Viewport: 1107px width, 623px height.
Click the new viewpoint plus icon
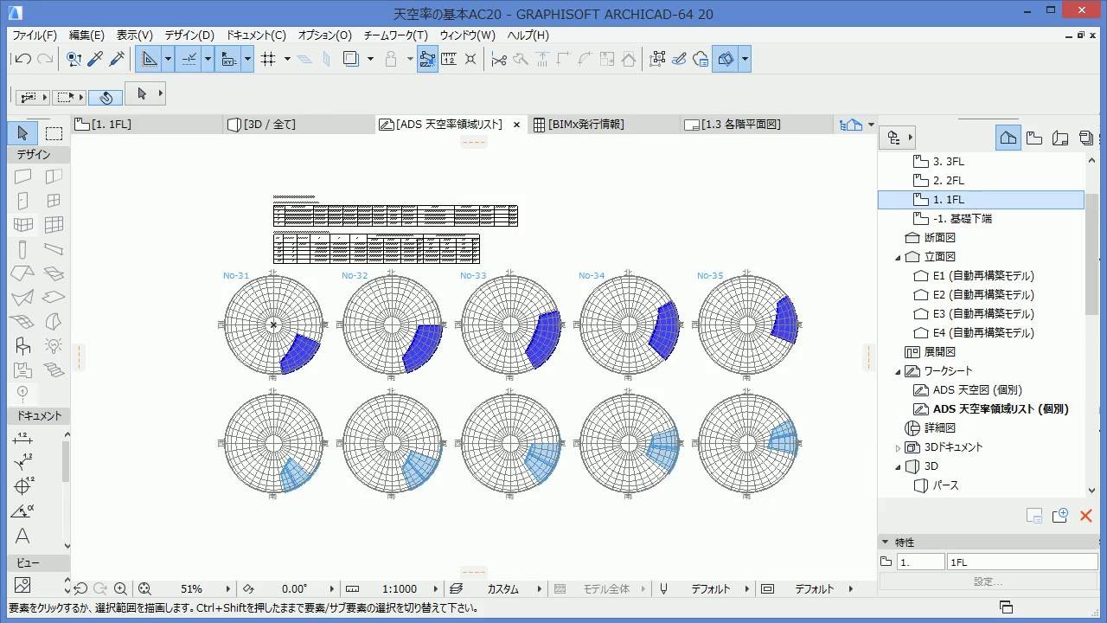coord(1060,516)
